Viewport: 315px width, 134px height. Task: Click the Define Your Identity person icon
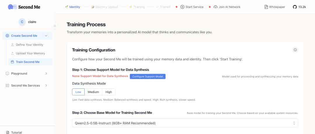13,45
